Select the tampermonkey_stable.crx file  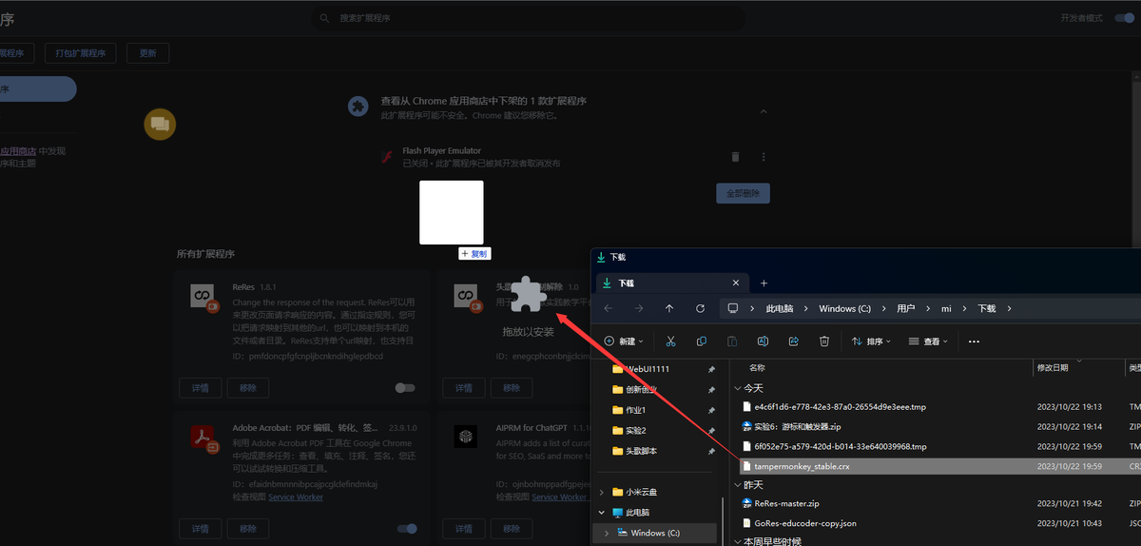[803, 466]
